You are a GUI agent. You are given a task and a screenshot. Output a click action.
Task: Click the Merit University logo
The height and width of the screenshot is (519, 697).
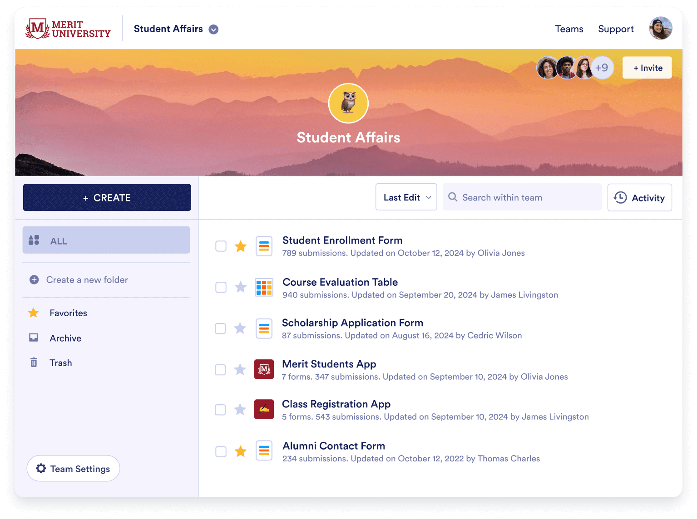point(68,29)
